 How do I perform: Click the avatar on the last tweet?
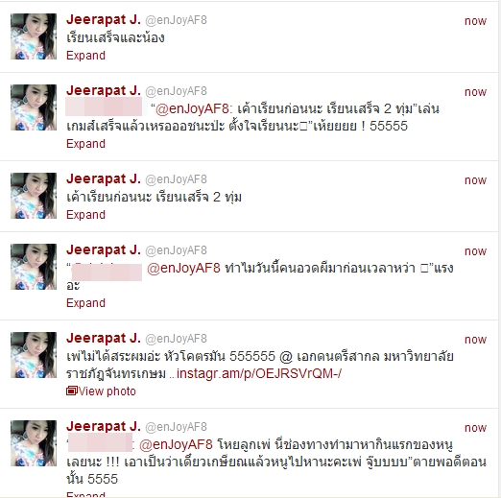click(x=34, y=443)
